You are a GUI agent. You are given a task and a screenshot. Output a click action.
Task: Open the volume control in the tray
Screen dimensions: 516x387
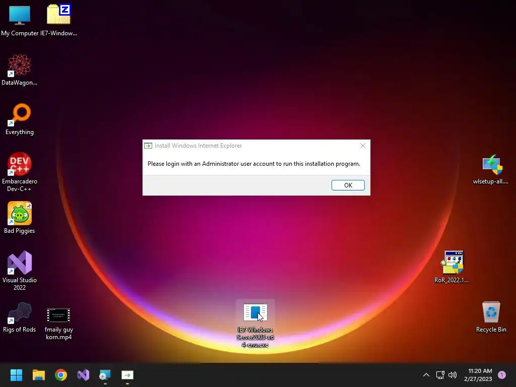click(453, 375)
